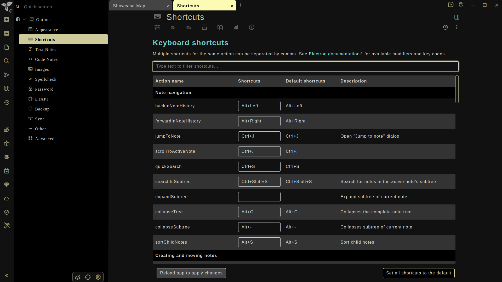Screen dimensions: 502x282
Task: Open note info ribbon icon
Action: (x=252, y=27)
